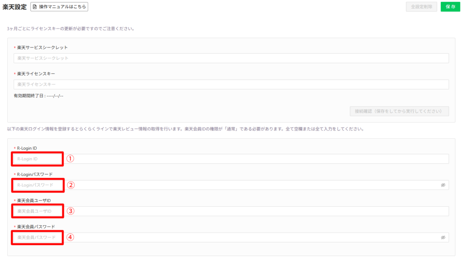Focus the 楽天サービスシークレット input field
463x260 pixels.
pos(231,58)
